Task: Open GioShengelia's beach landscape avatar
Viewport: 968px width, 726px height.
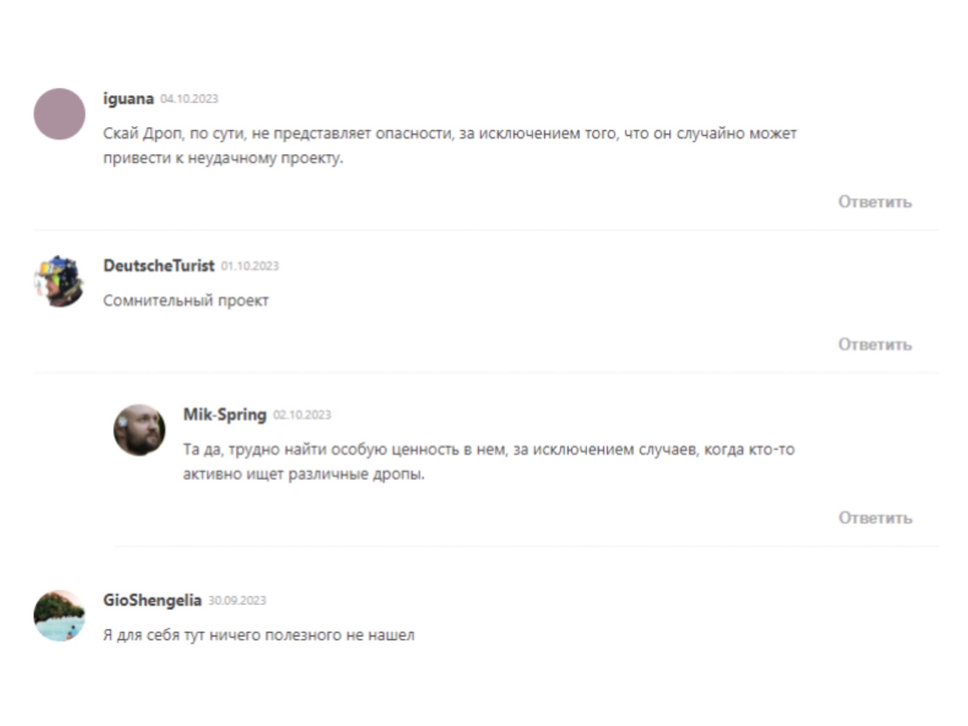Action: [x=59, y=616]
